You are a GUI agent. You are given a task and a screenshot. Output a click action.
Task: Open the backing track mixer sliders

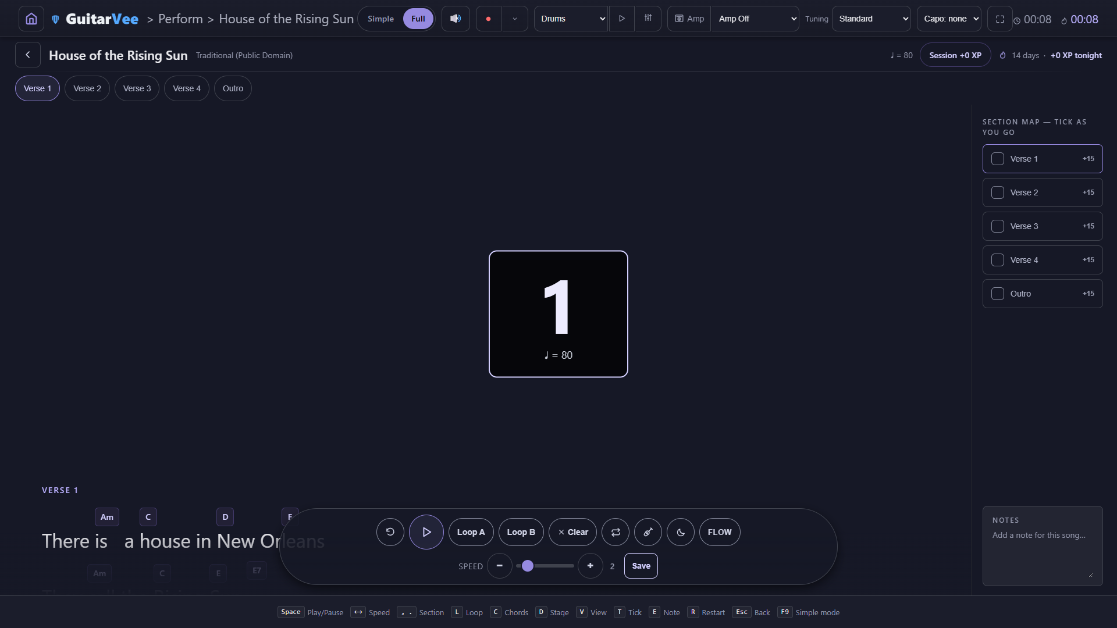(648, 19)
